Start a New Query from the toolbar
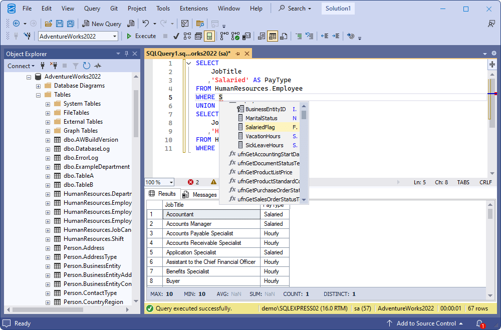The height and width of the screenshot is (330, 501). [102, 24]
